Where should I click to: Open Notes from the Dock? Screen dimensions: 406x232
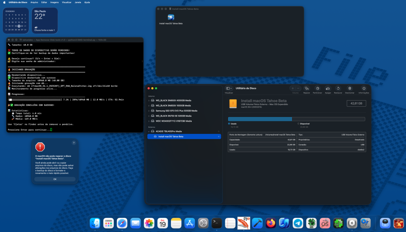[176, 223]
